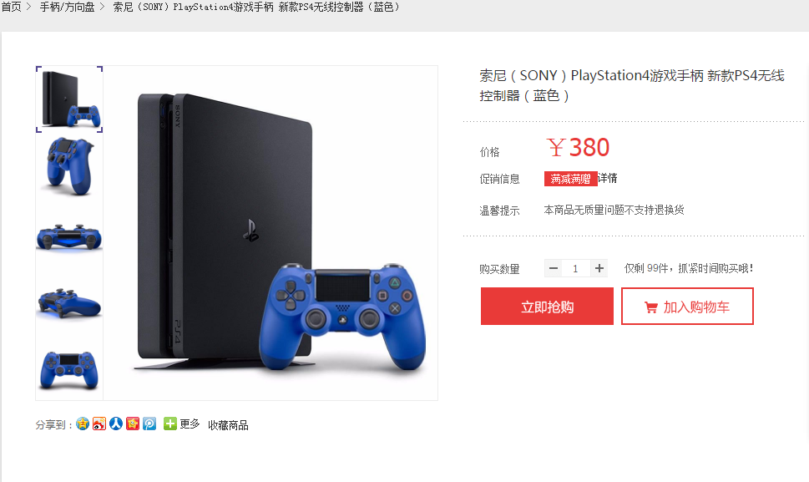Screen dimensions: 809x482
Task: Share via the red Pengyou star icon
Action: (x=133, y=424)
